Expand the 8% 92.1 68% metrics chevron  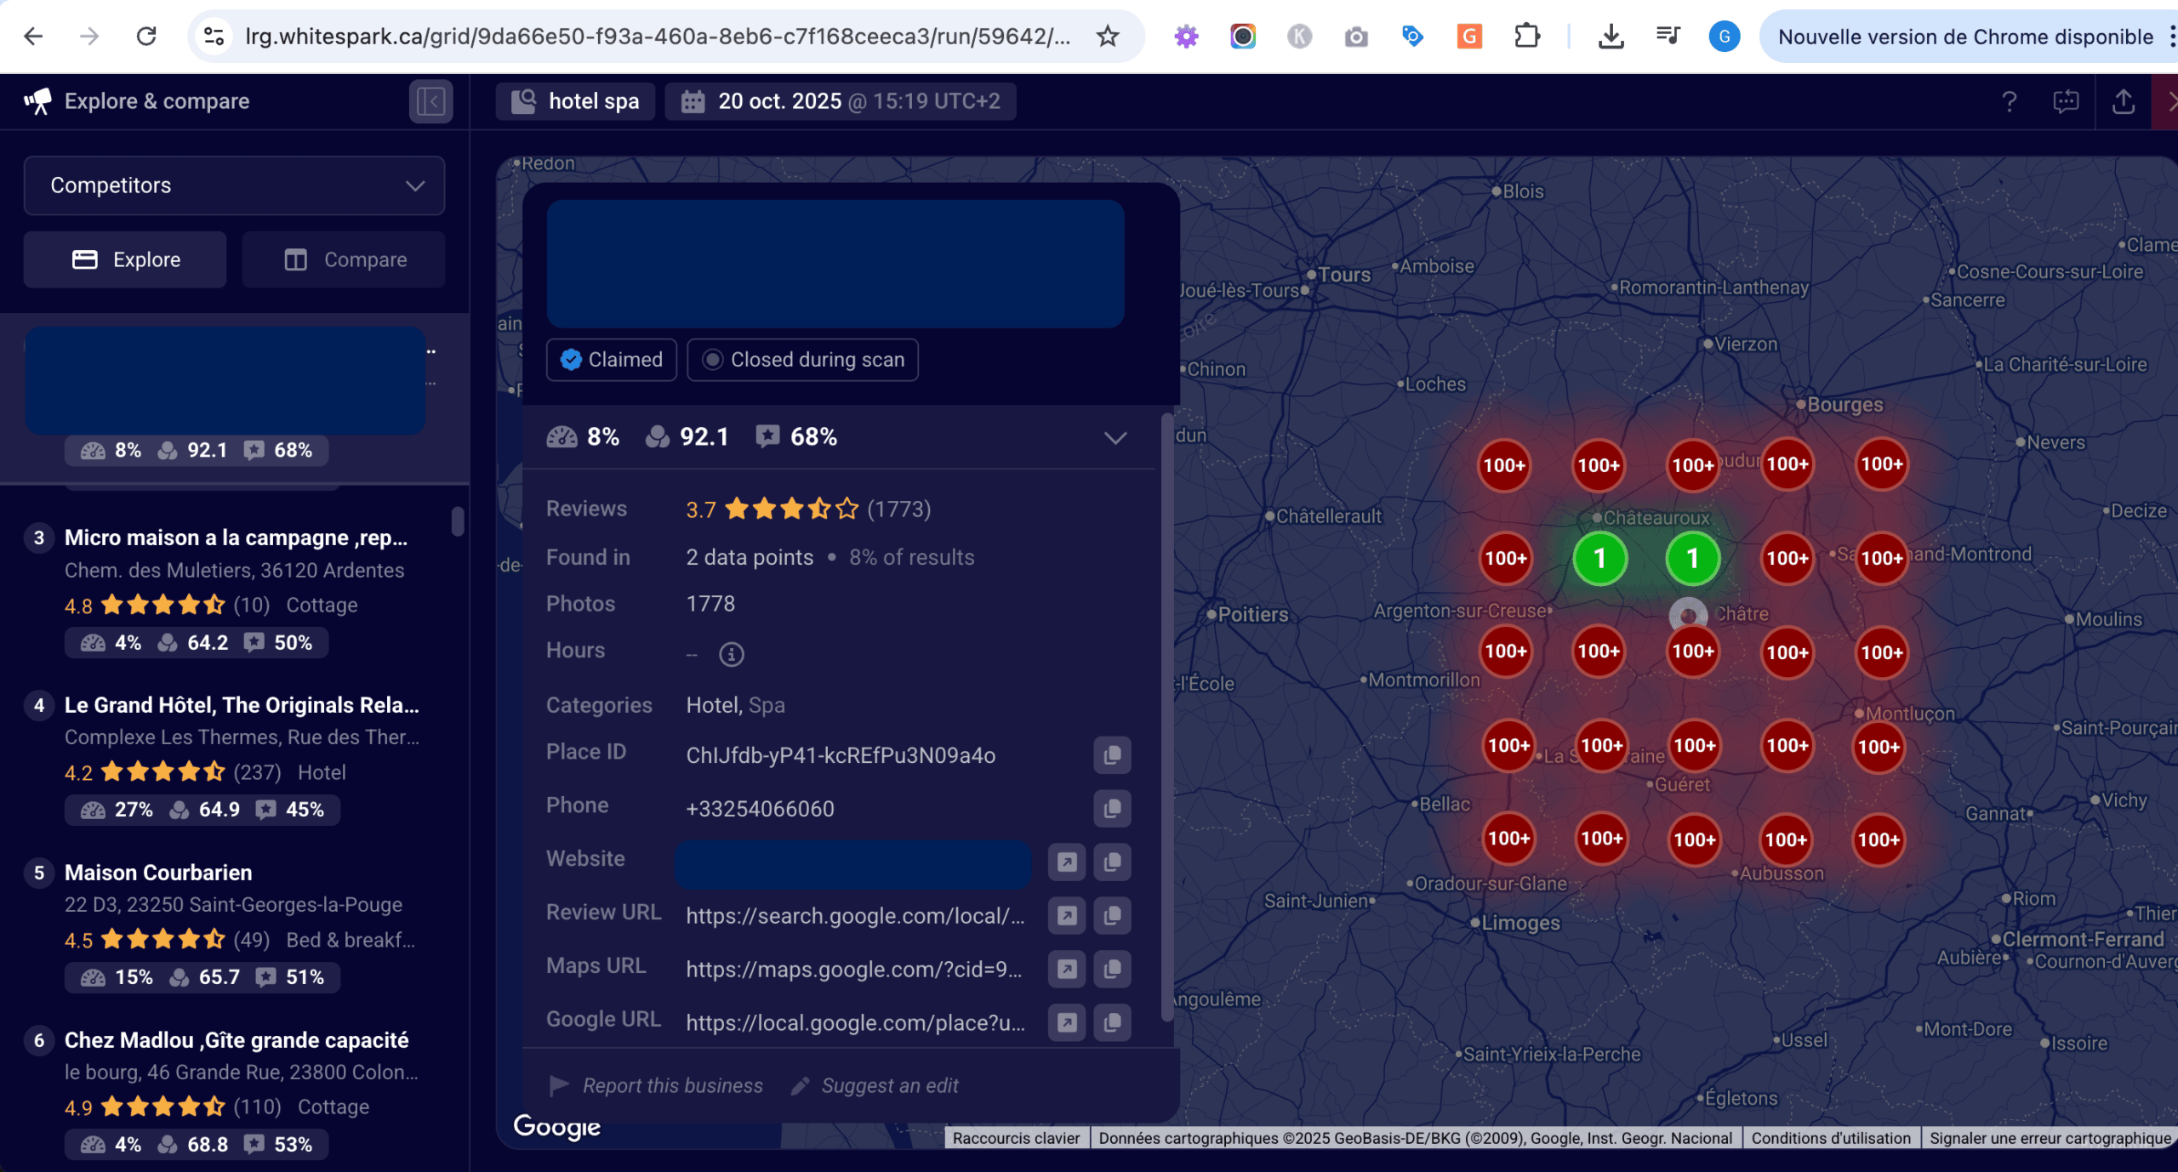point(1115,438)
